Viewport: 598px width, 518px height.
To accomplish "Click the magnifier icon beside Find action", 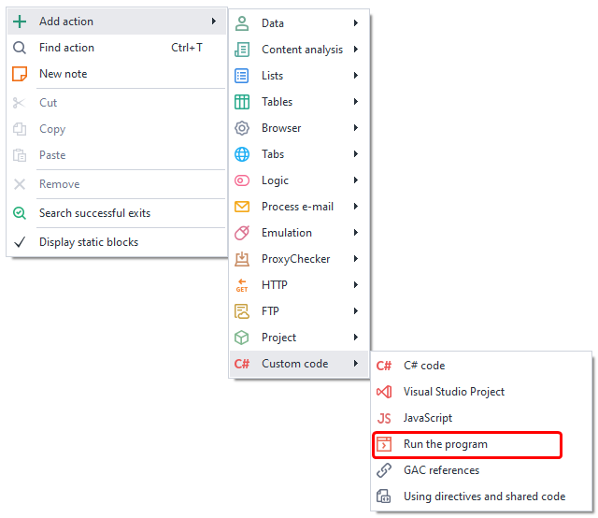I will tap(20, 48).
